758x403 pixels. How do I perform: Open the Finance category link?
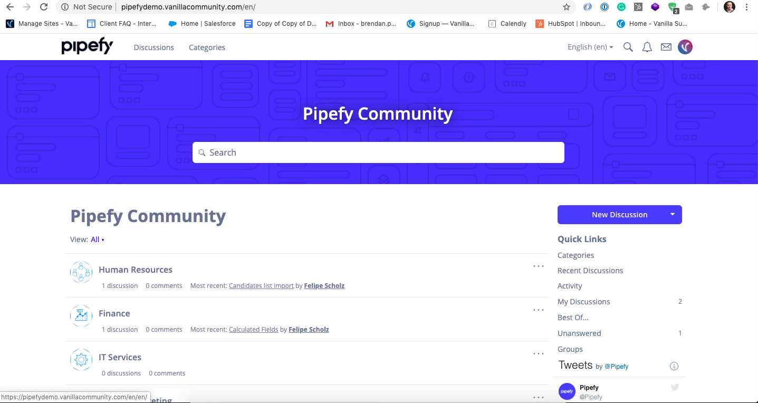pos(114,313)
